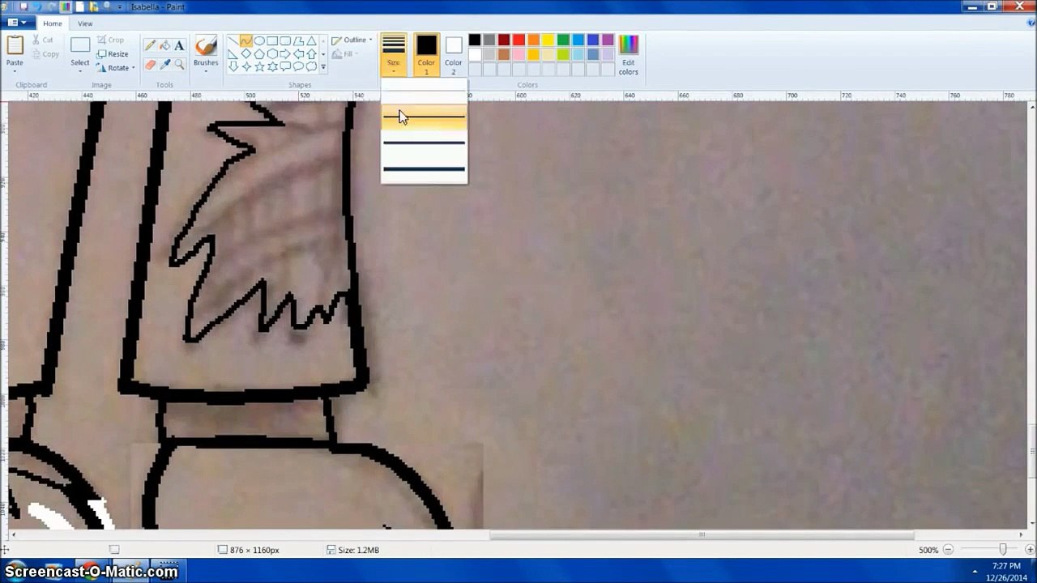Select the second thickest line size
1037x583 pixels.
[x=424, y=143]
